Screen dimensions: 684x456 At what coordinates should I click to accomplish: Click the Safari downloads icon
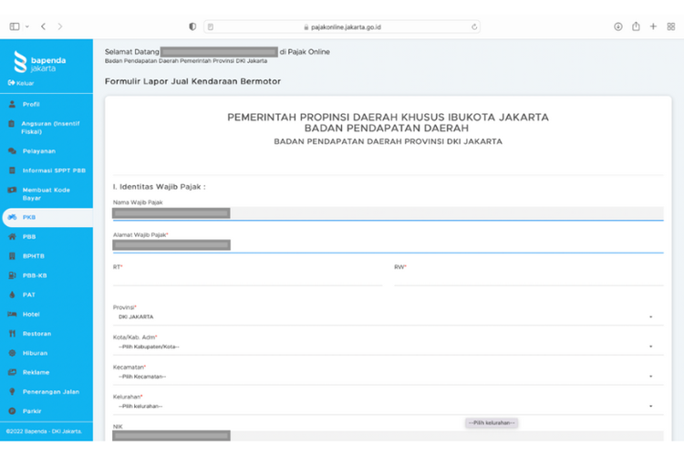point(618,27)
